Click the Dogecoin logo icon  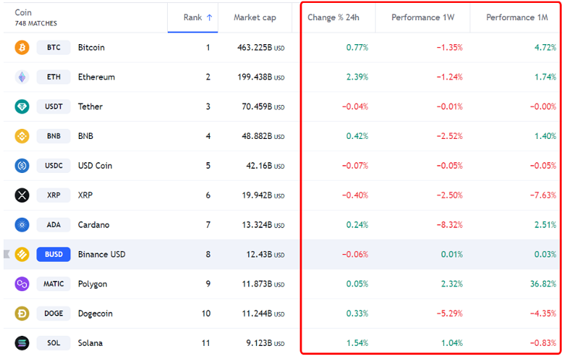(x=22, y=313)
